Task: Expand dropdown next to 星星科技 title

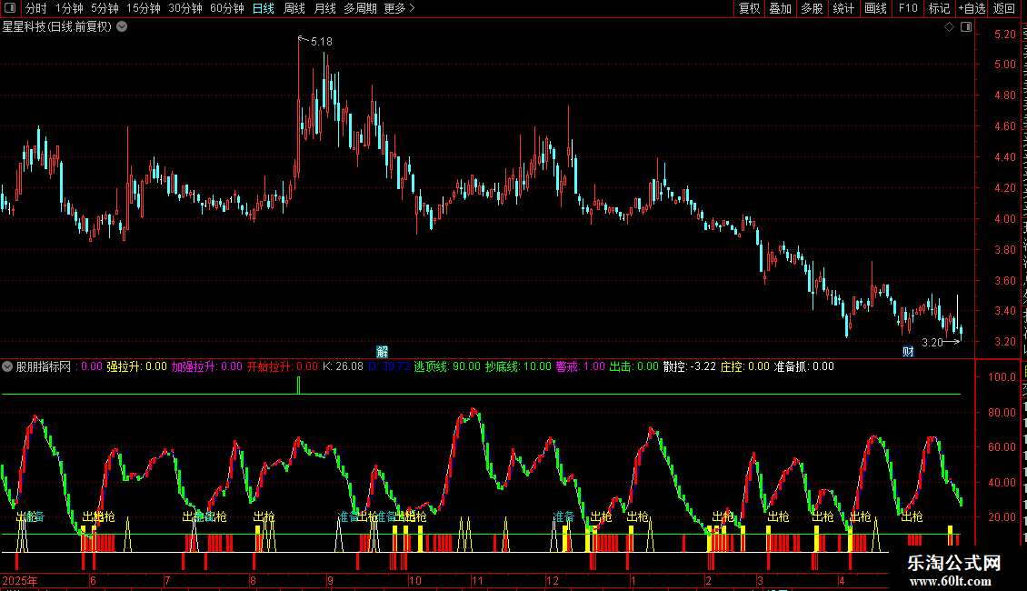Action: point(122,27)
